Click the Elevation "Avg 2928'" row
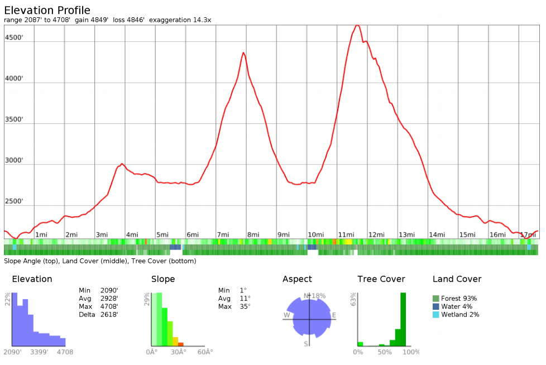This screenshot has width=546, height=365. point(99,299)
